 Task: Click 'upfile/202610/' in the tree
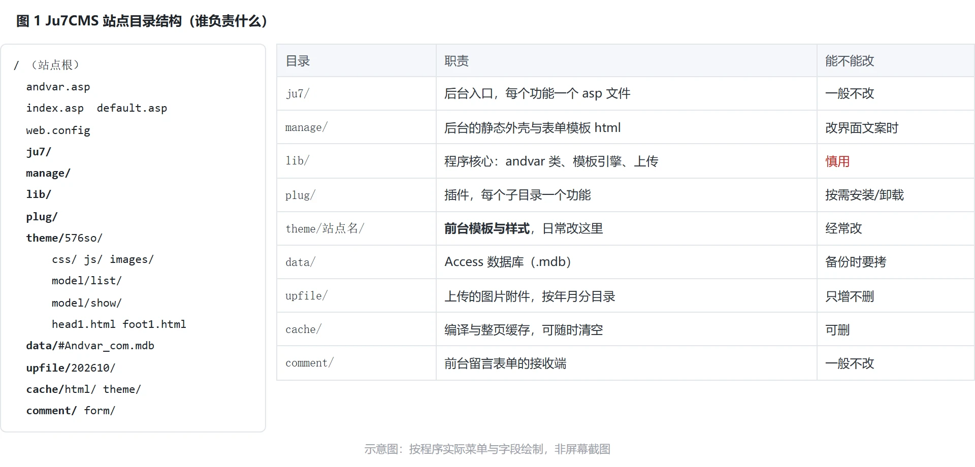71,368
